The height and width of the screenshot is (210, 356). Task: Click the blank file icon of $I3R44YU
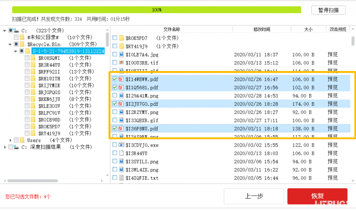(121, 153)
